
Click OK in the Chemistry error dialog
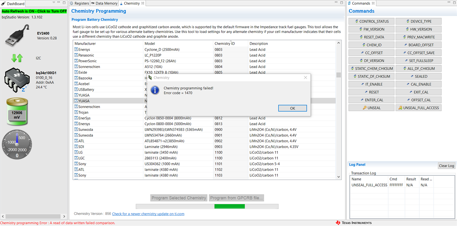pyautogui.click(x=292, y=108)
